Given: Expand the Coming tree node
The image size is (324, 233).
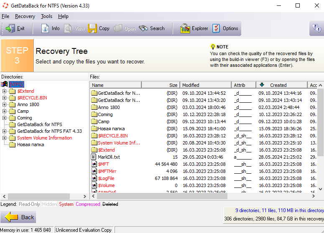Looking at the screenshot, I should 4,118.
